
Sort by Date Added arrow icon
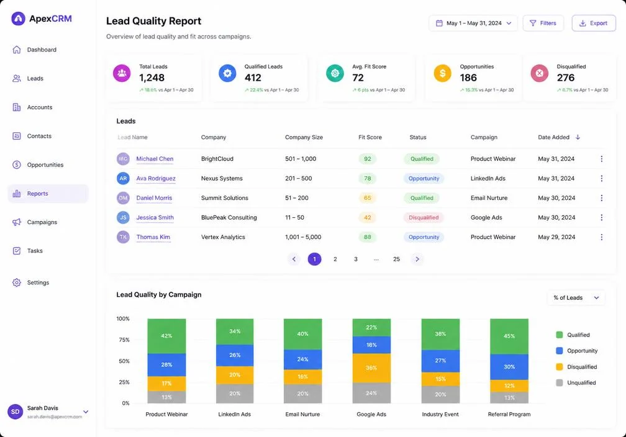click(578, 137)
